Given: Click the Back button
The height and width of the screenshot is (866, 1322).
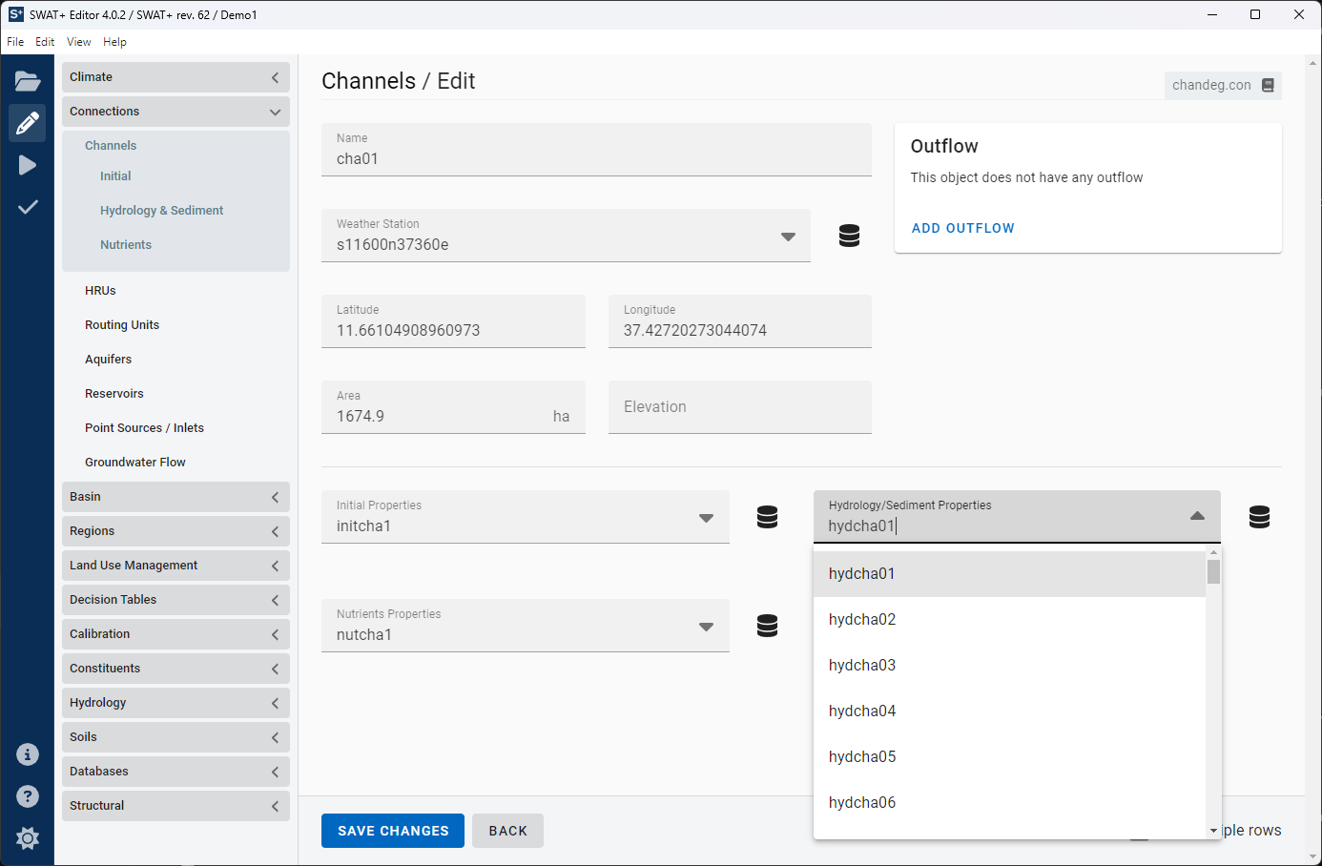Looking at the screenshot, I should tap(508, 831).
